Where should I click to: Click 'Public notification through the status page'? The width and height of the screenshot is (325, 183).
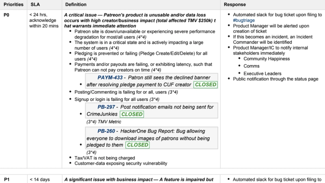(275, 79)
